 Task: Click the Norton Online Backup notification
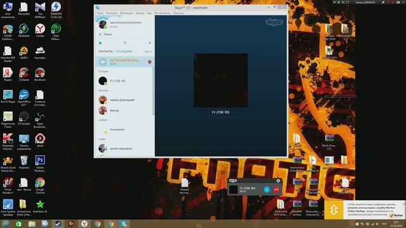tap(365, 210)
